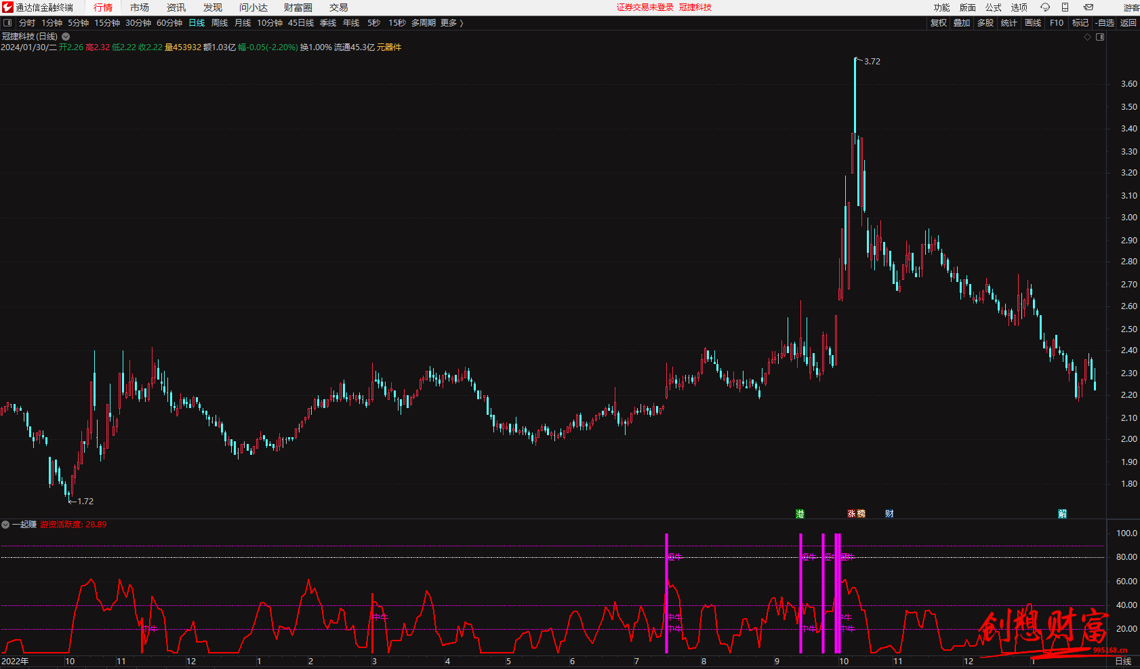This screenshot has height=669, width=1140.
Task: Click the customer service headset icon
Action: click(1045, 7)
